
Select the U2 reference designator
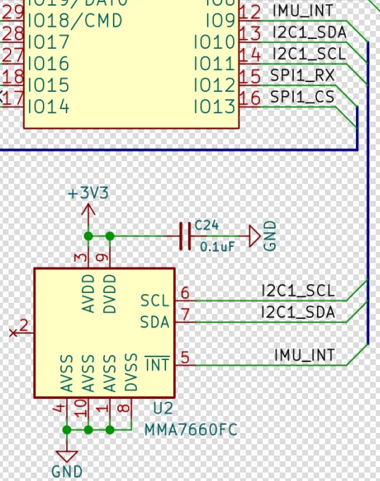point(163,408)
